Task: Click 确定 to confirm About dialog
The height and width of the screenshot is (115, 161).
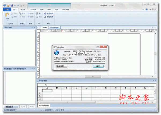Action: pyautogui.click(x=98, y=66)
